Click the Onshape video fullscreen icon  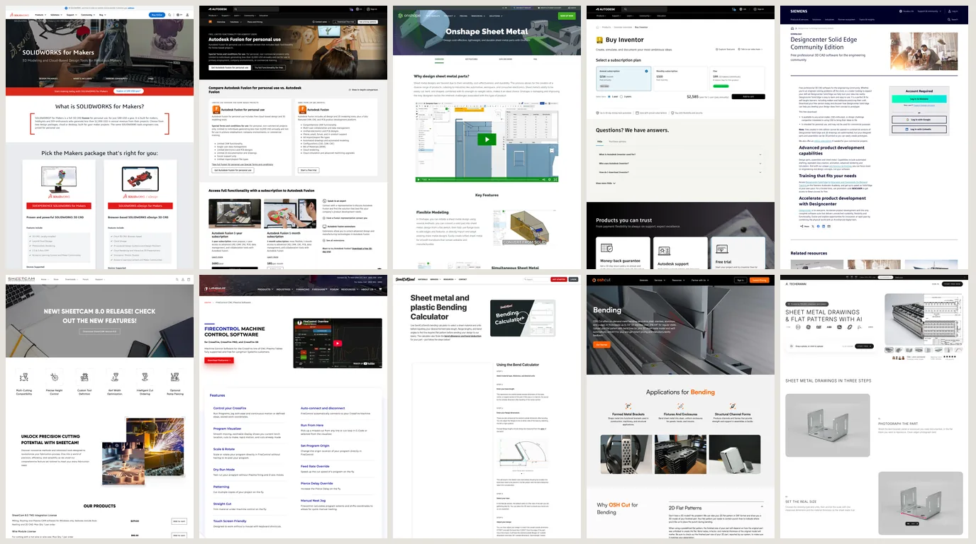[555, 179]
